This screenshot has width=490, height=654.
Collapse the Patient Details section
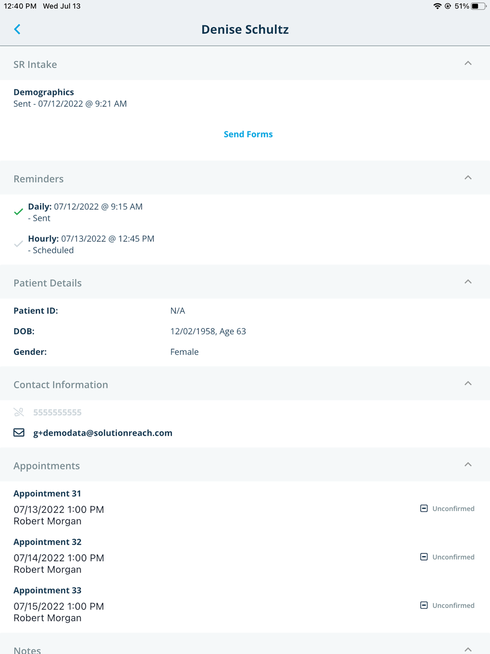(x=468, y=282)
